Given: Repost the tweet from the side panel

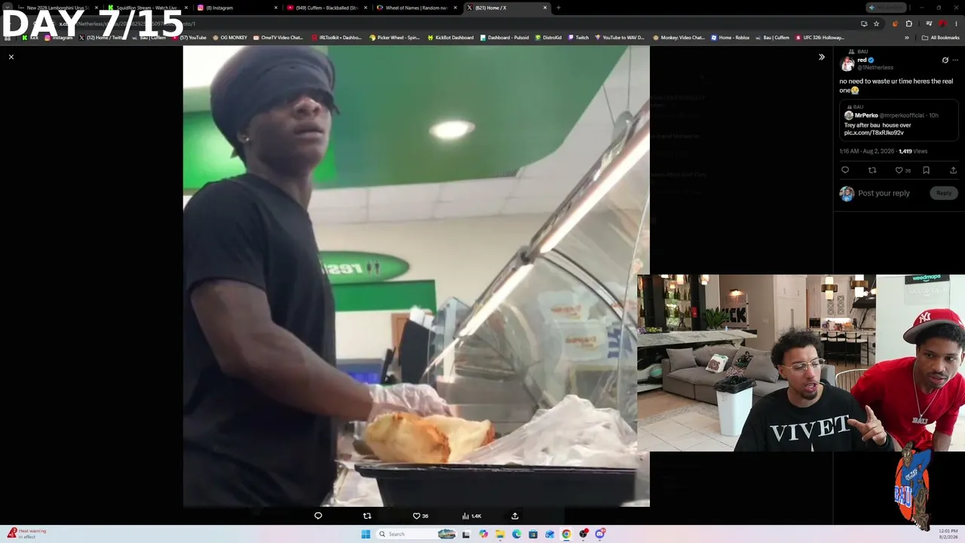Looking at the screenshot, I should [x=872, y=170].
